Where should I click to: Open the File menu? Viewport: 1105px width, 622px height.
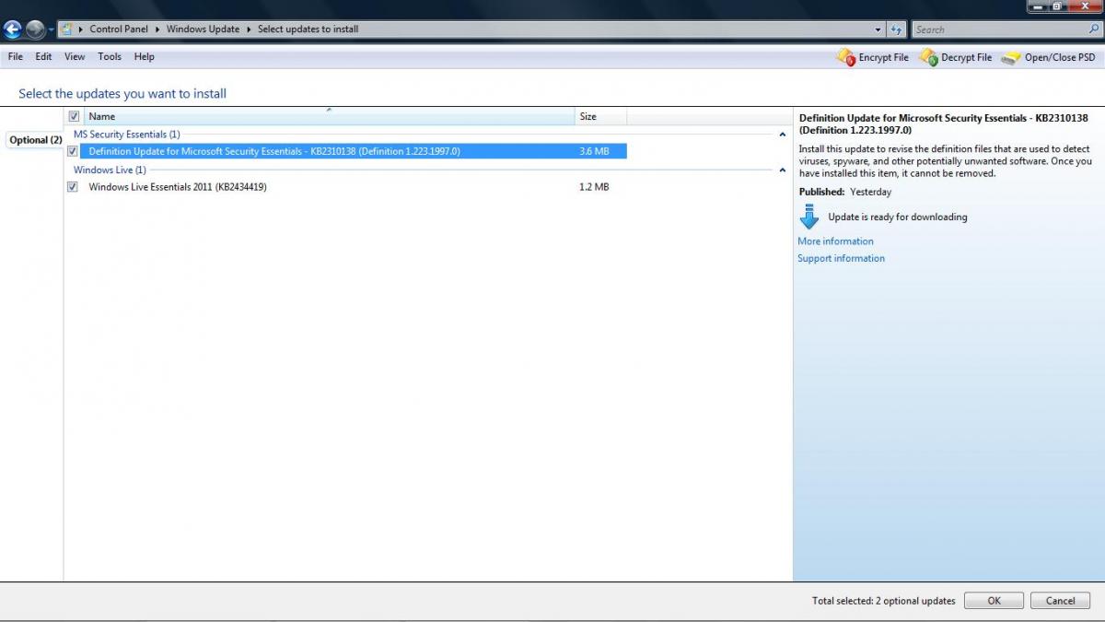click(x=15, y=56)
